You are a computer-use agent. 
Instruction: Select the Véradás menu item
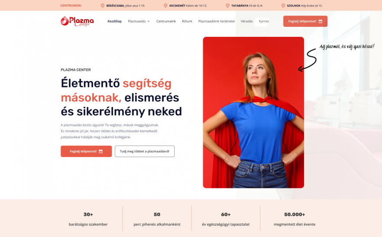tap(246, 21)
